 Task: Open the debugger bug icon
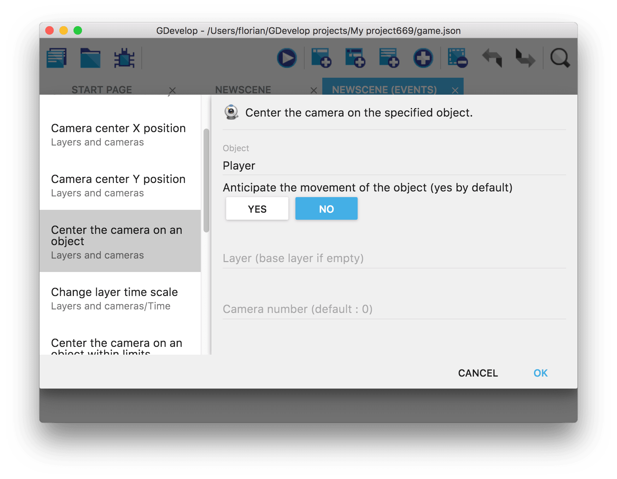click(124, 58)
